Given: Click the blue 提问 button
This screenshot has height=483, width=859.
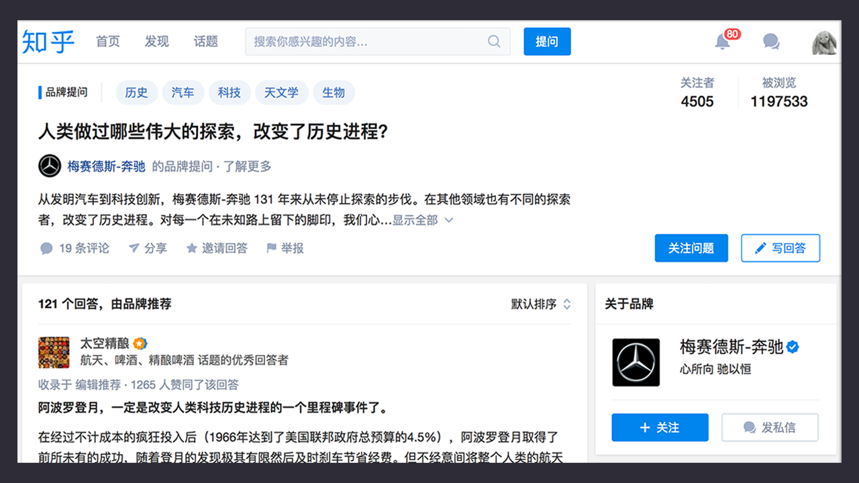Looking at the screenshot, I should (547, 41).
